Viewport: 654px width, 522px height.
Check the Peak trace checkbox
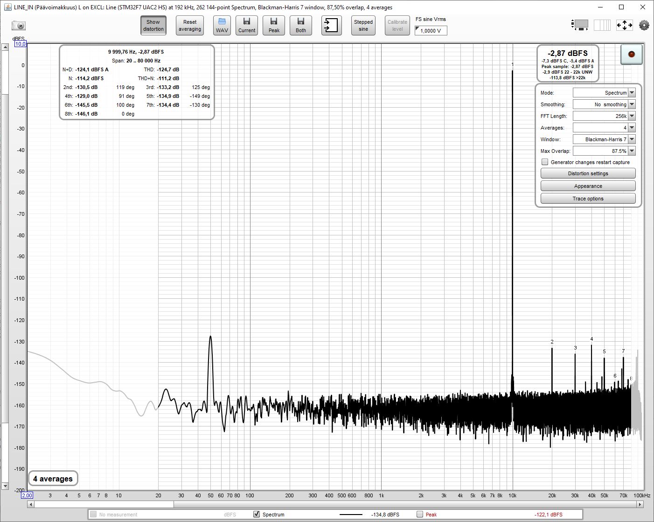point(420,515)
